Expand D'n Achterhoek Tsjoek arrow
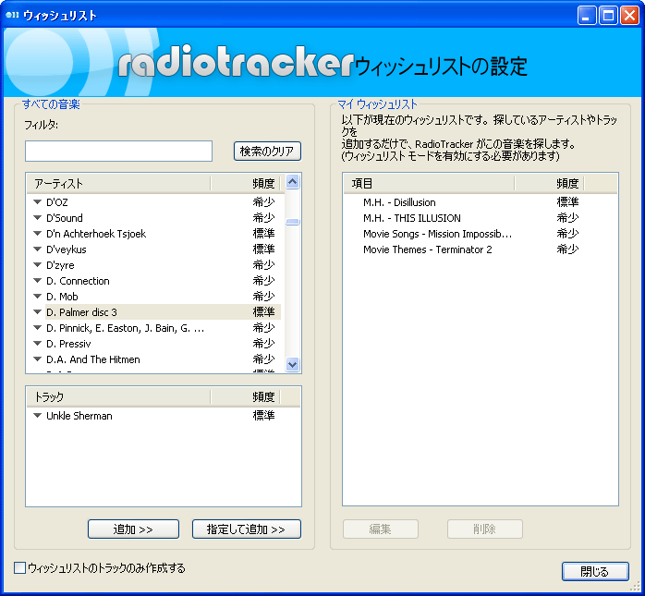Viewport: 645px width, 596px height. (x=38, y=233)
